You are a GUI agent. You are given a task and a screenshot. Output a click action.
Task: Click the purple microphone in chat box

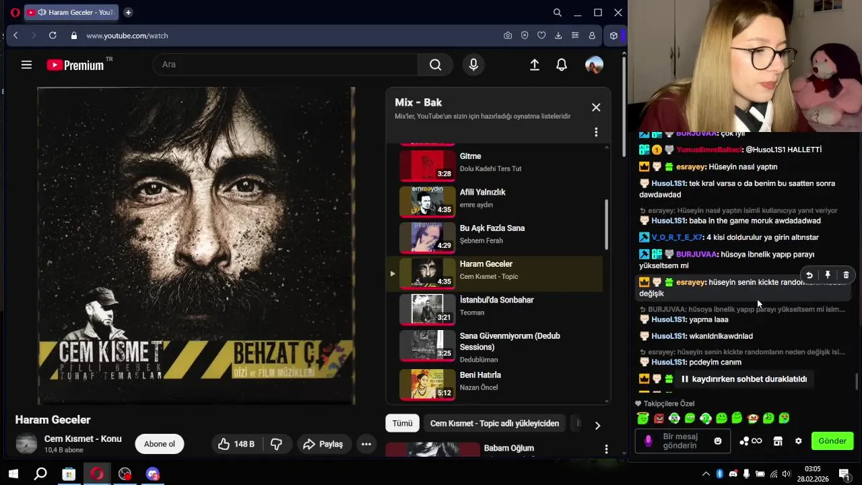click(x=649, y=441)
